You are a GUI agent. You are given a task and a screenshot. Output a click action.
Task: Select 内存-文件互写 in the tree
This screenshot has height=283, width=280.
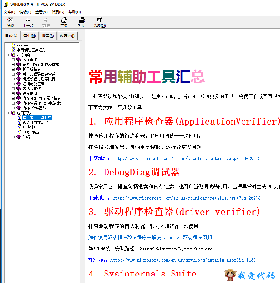(x=34, y=108)
